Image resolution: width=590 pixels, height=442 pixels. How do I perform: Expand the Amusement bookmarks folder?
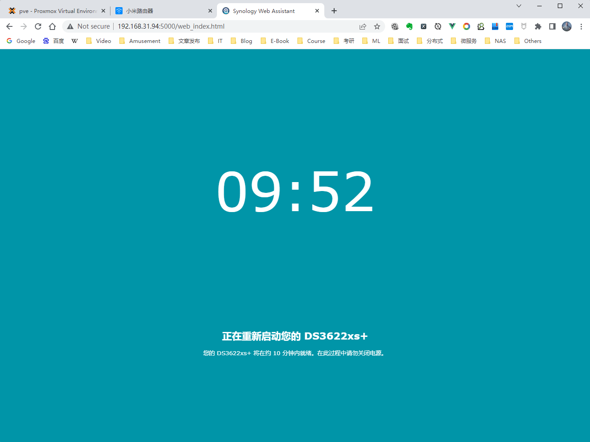click(x=140, y=41)
